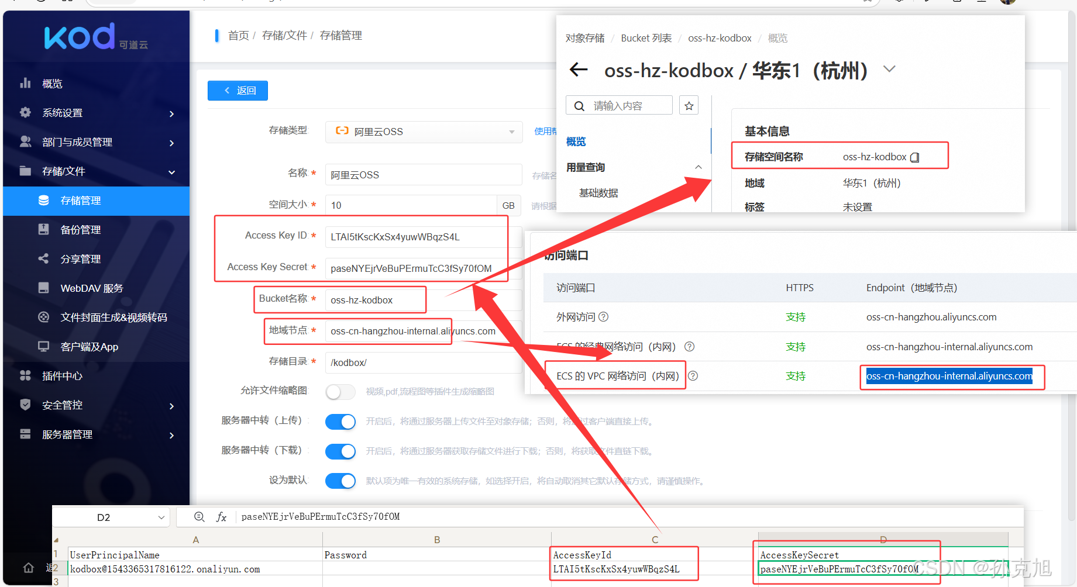Select 基础数据 under 用量查询
Screen dimensions: 1077x587
(x=598, y=193)
